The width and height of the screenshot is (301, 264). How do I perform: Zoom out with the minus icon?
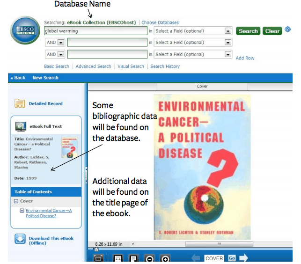click(x=149, y=259)
